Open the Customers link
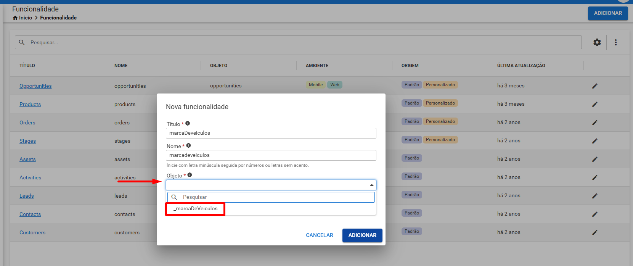Image resolution: width=633 pixels, height=266 pixels. [x=32, y=232]
